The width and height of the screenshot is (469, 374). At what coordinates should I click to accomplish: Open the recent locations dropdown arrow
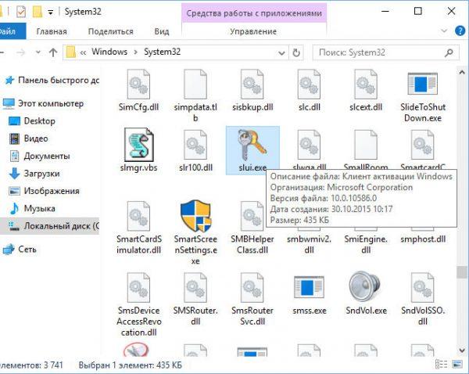(38, 52)
